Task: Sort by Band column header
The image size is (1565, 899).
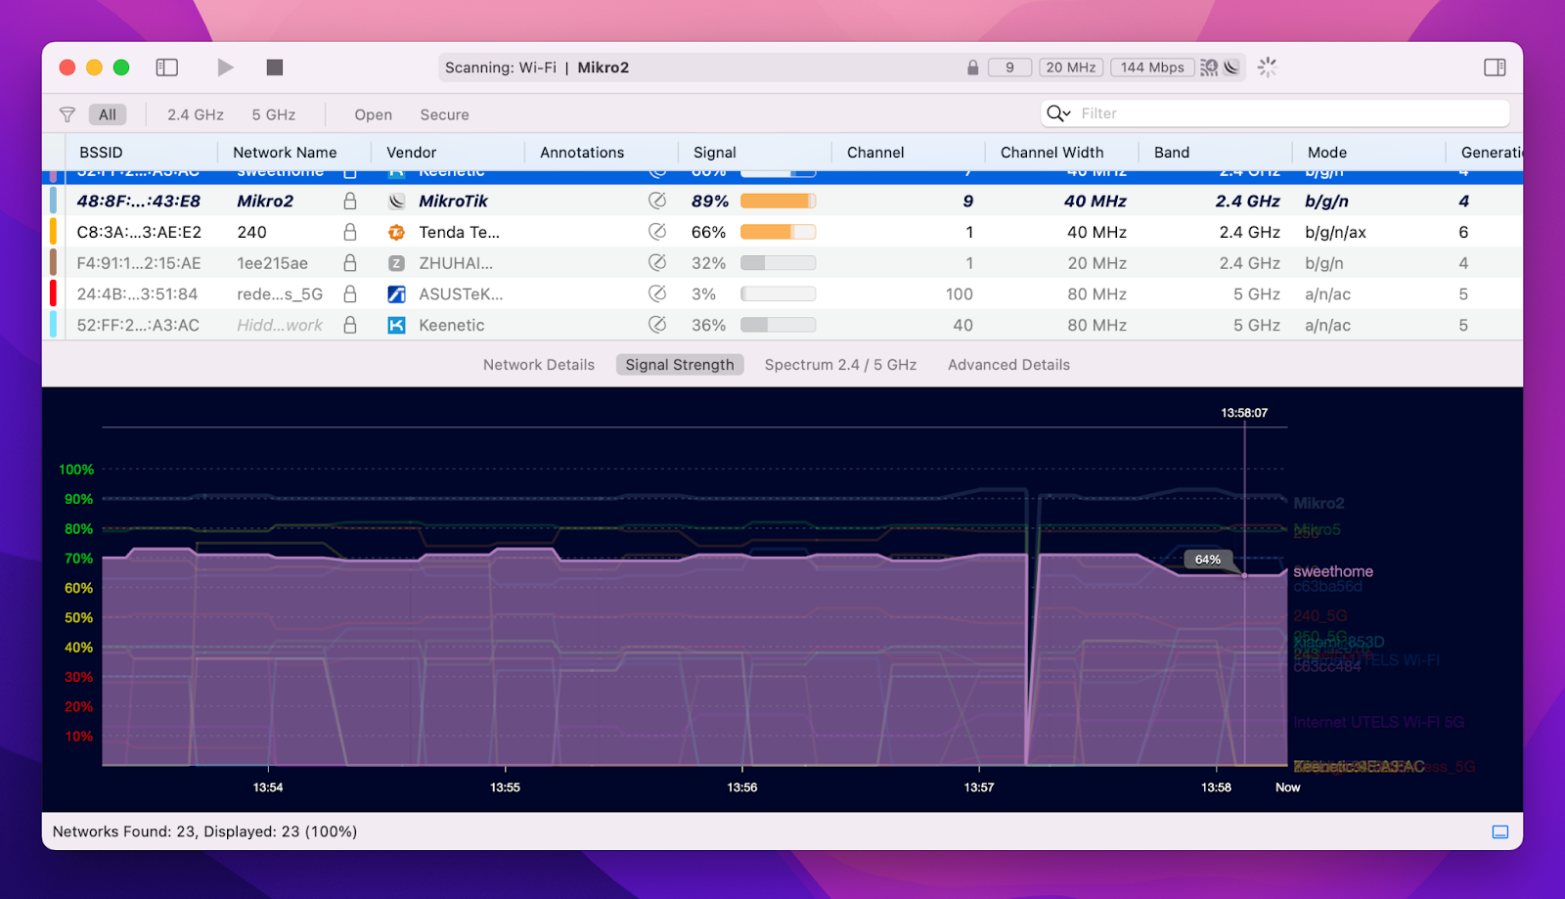Action: tap(1172, 153)
